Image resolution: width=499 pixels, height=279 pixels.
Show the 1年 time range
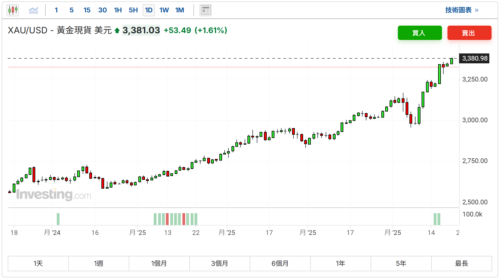[341, 264]
